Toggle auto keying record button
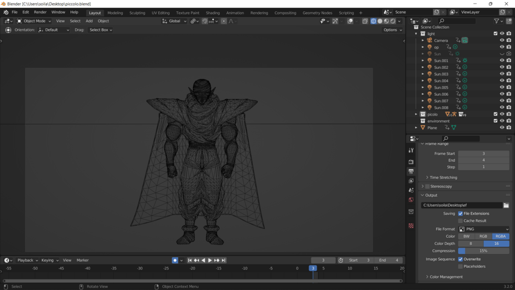The width and height of the screenshot is (515, 290). [175, 260]
